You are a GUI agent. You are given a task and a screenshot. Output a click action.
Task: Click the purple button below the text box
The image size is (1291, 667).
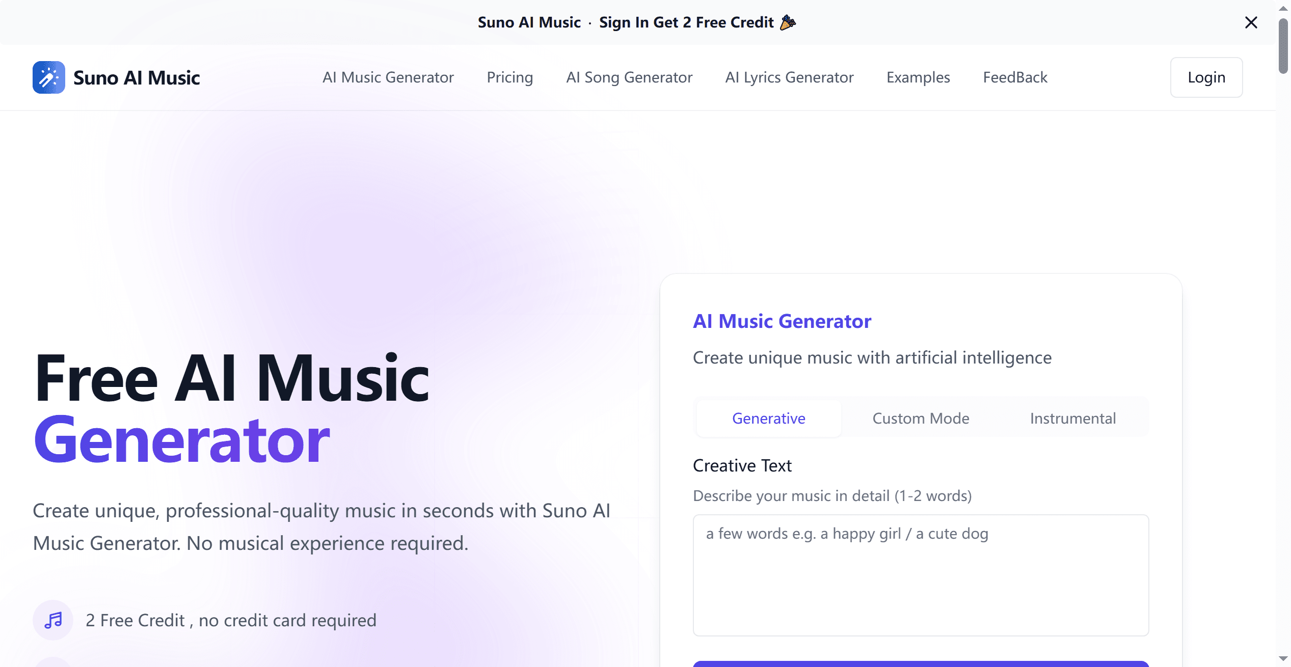921,663
